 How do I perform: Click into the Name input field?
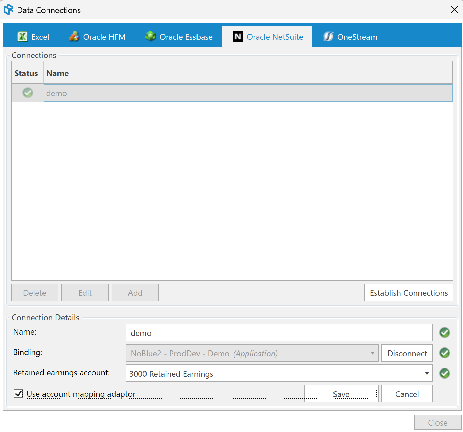pyautogui.click(x=279, y=332)
